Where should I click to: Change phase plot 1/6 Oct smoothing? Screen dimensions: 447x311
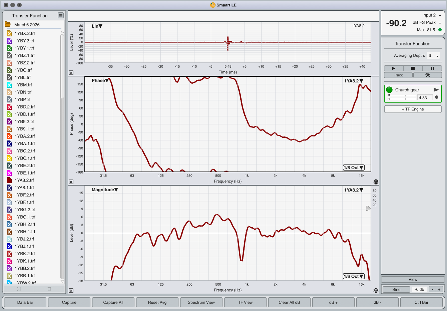(354, 168)
